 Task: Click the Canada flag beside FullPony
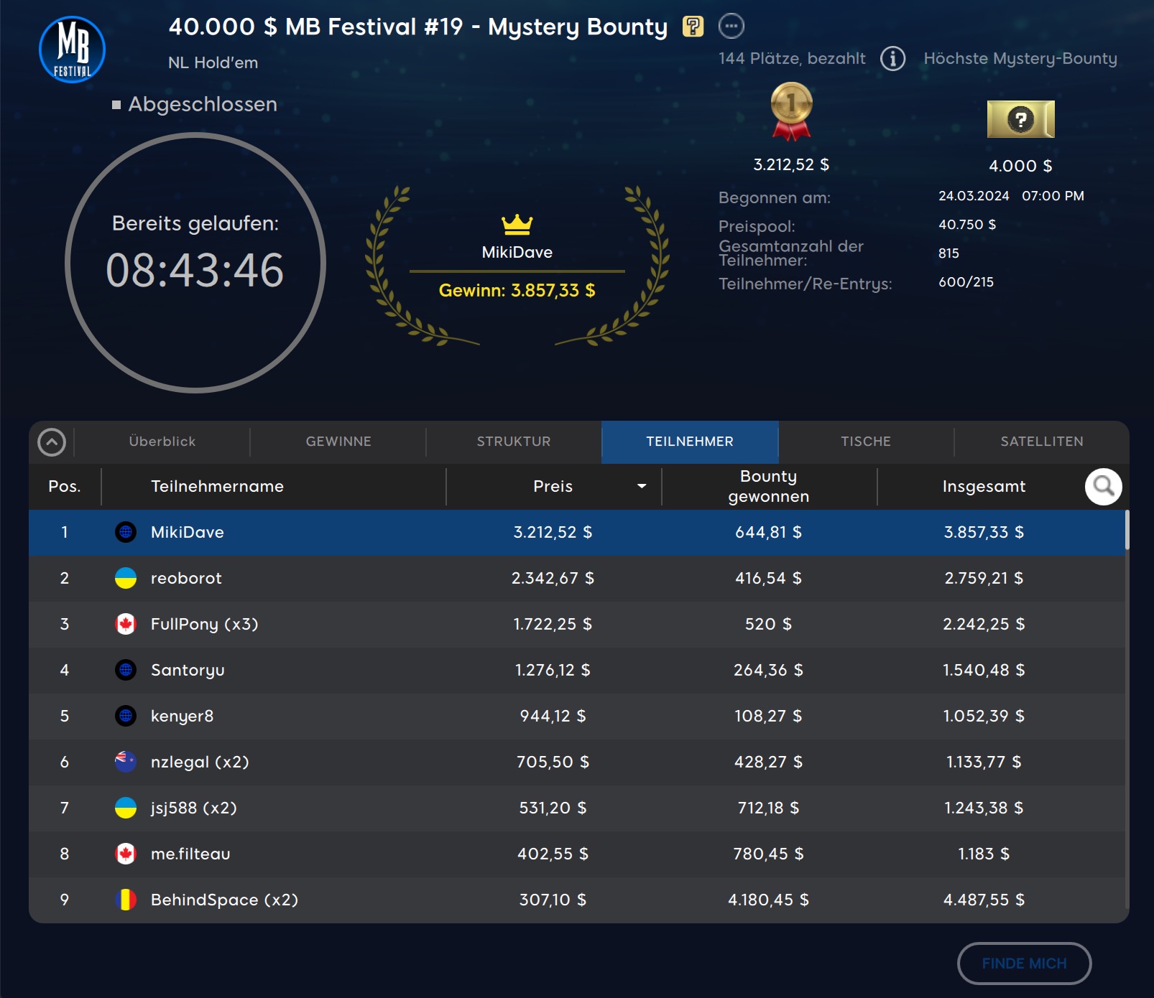(x=126, y=624)
